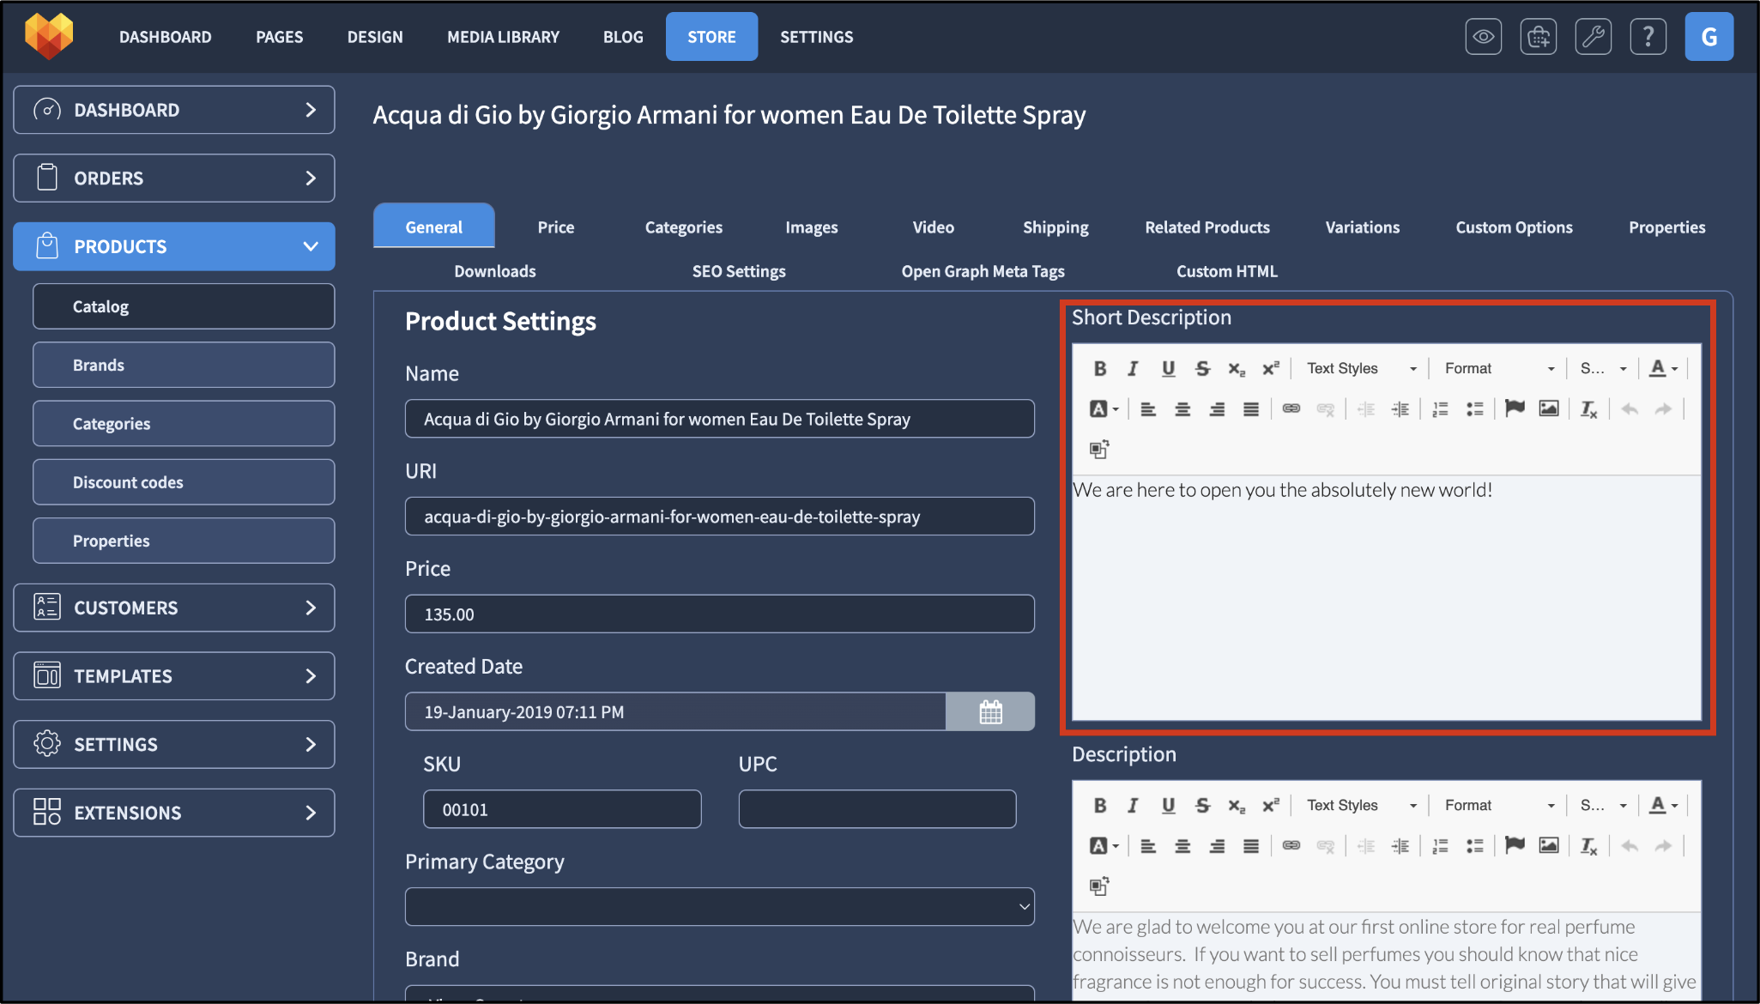Click the G user avatar button
The width and height of the screenshot is (1760, 1004).
(x=1709, y=37)
